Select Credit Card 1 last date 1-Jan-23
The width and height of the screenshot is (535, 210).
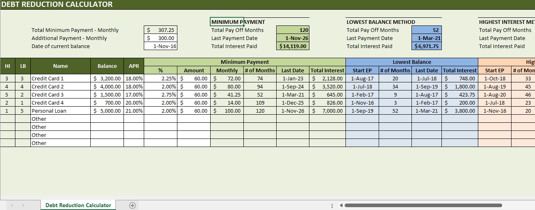tap(293, 78)
